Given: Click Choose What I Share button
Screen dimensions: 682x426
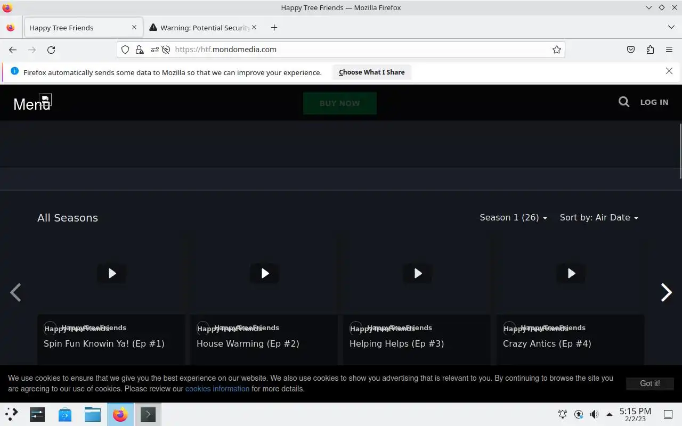Looking at the screenshot, I should point(371,72).
